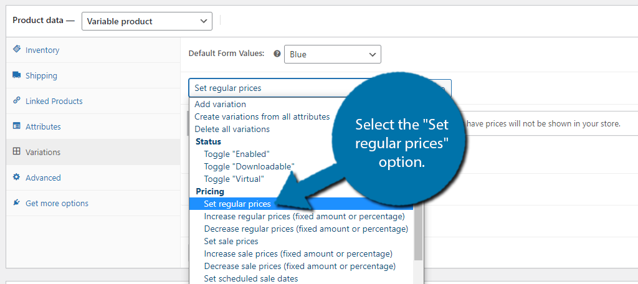Click the dropdown list scrollbar

[x=418, y=237]
